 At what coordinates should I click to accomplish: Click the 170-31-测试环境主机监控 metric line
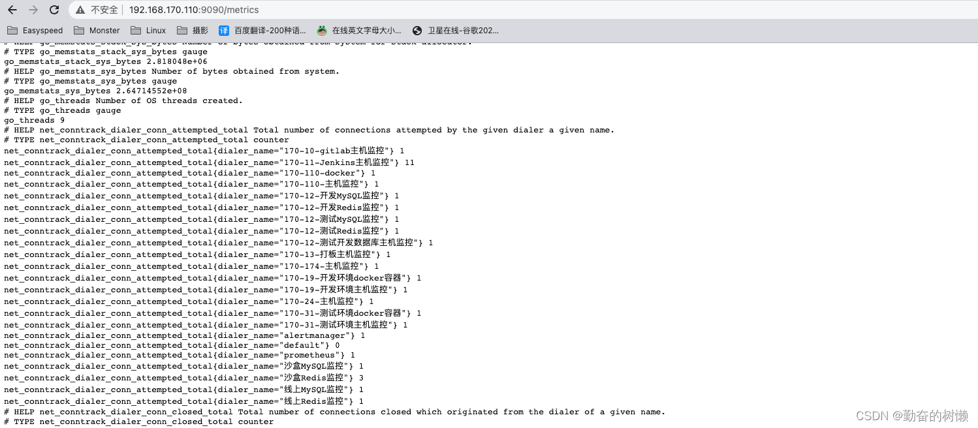click(206, 325)
